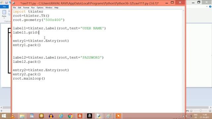Click the volume icon in system tray
Screen dimensions: 212x119
click(x=186, y=116)
